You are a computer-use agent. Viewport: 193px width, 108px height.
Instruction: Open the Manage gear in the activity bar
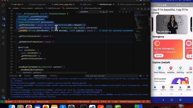tap(3, 97)
